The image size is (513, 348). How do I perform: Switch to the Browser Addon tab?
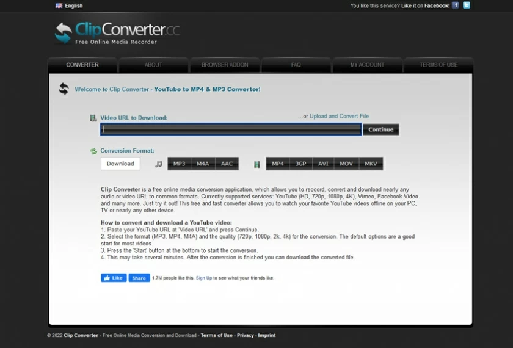coord(225,65)
